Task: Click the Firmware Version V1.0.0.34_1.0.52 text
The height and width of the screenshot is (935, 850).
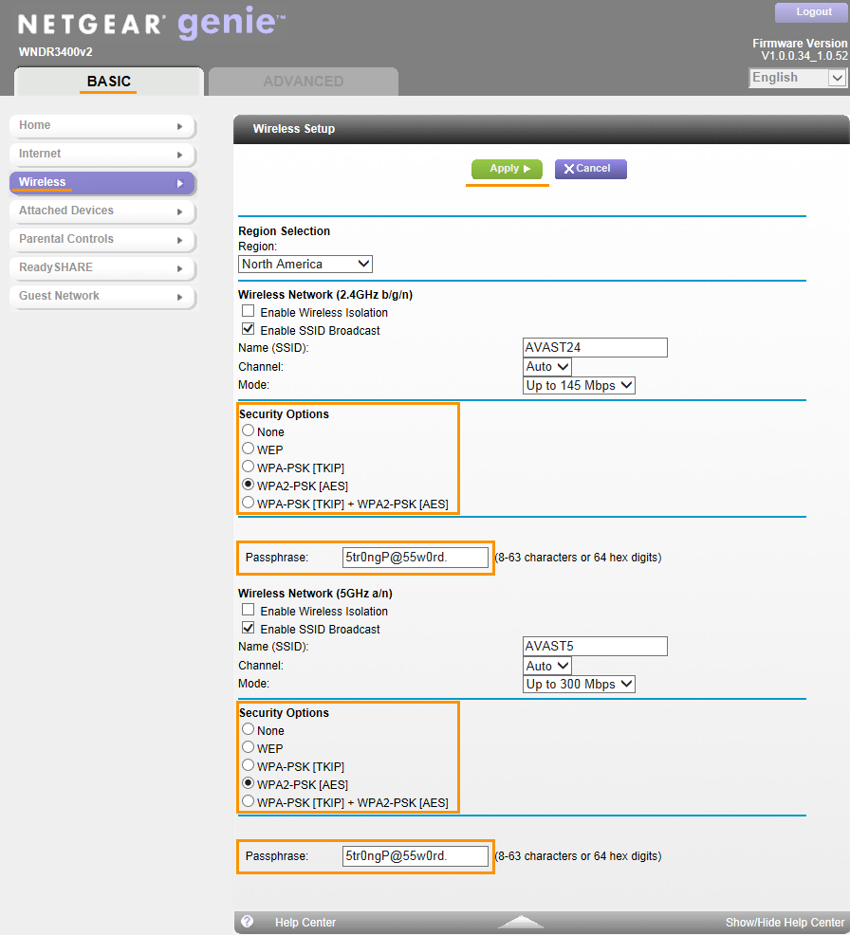Action: point(800,49)
